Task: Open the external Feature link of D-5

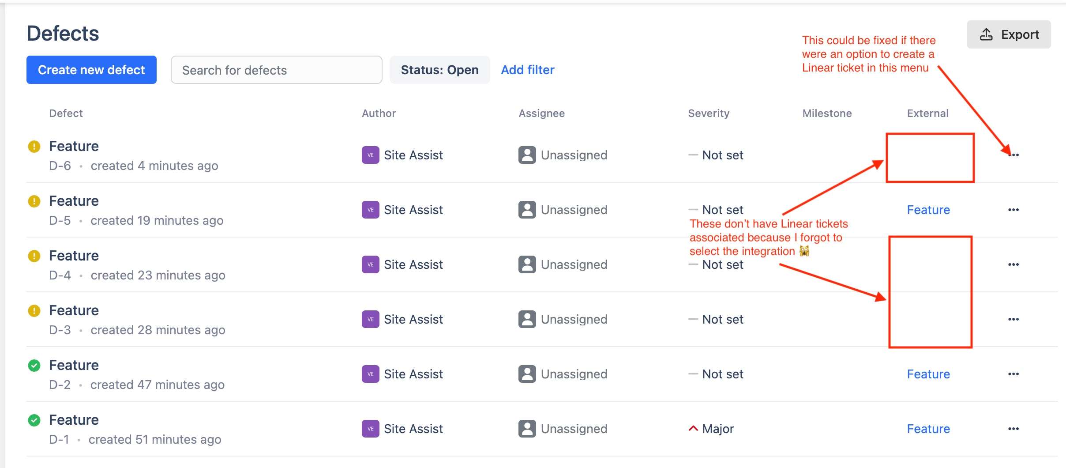Action: (x=928, y=210)
